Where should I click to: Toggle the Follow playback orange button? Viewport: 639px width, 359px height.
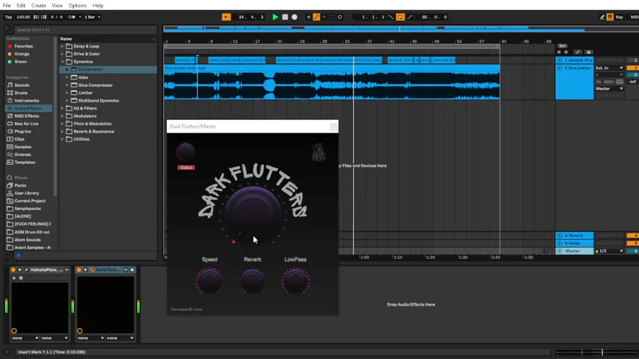pyautogui.click(x=226, y=17)
